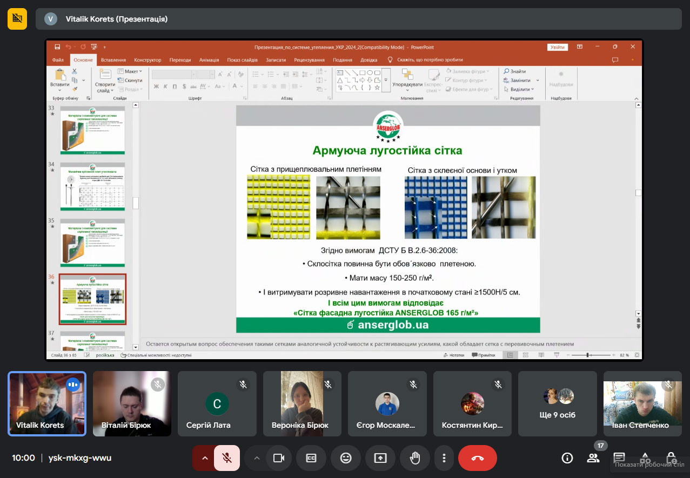Viewport: 690px width, 478px height.
Task: Click the Створити слайд button
Action: pos(105,80)
